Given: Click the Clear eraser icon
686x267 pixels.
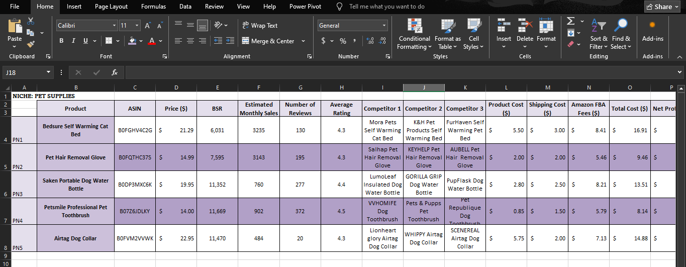Looking at the screenshot, I should point(570,44).
